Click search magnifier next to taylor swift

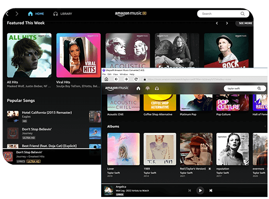coord(259,89)
